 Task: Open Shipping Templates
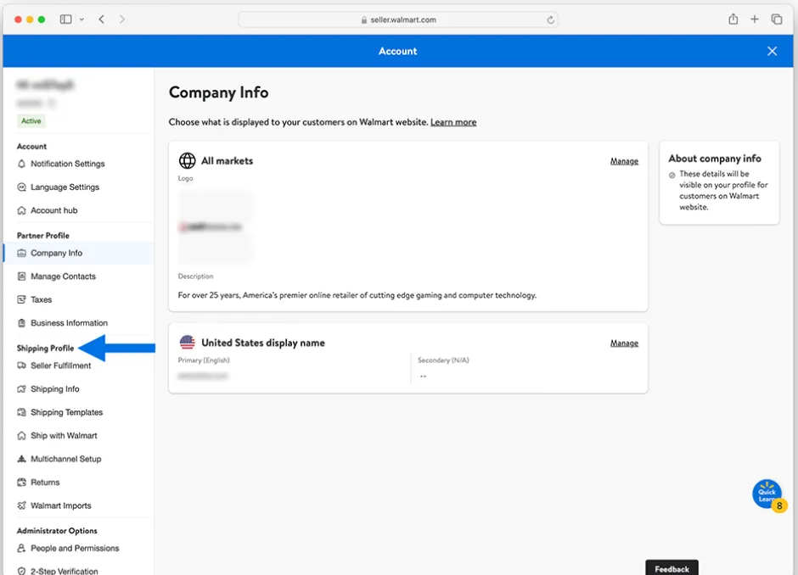click(x=67, y=412)
